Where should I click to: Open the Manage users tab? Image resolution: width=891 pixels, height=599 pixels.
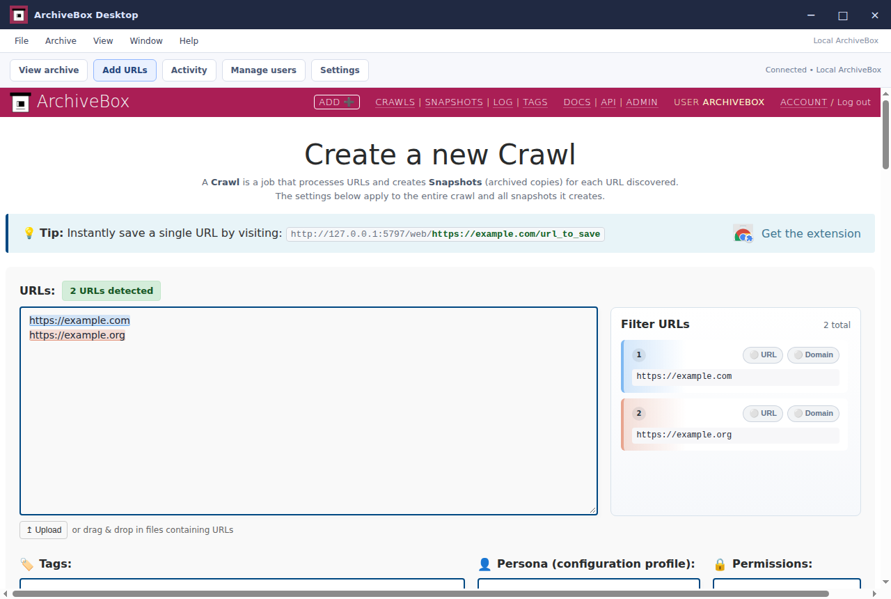point(264,70)
